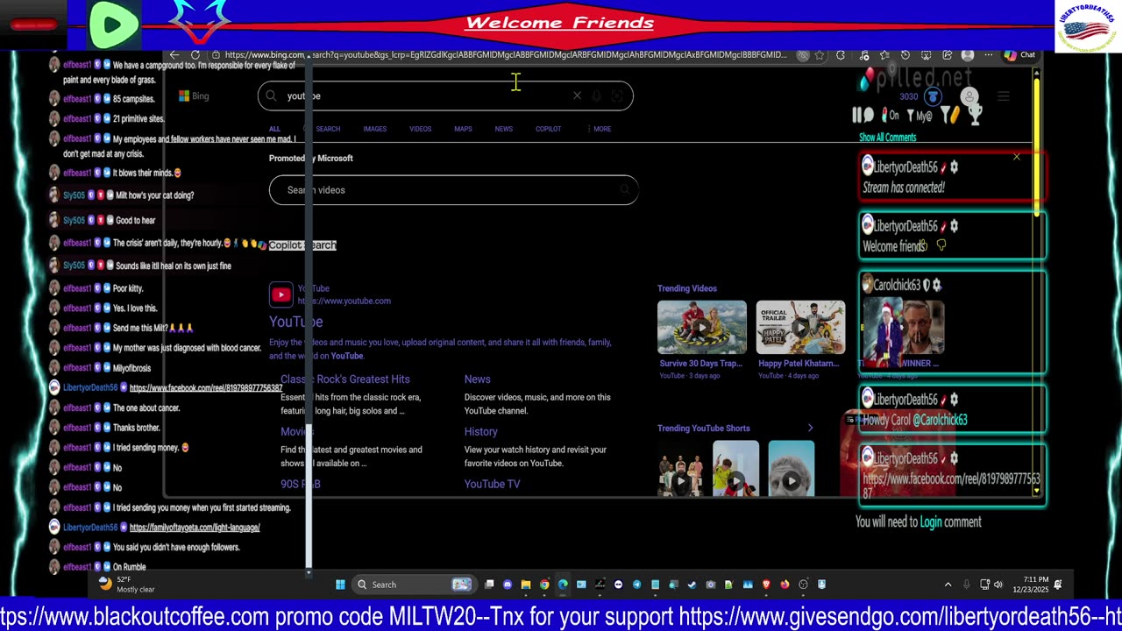Select the ALL results tab

pos(274,129)
